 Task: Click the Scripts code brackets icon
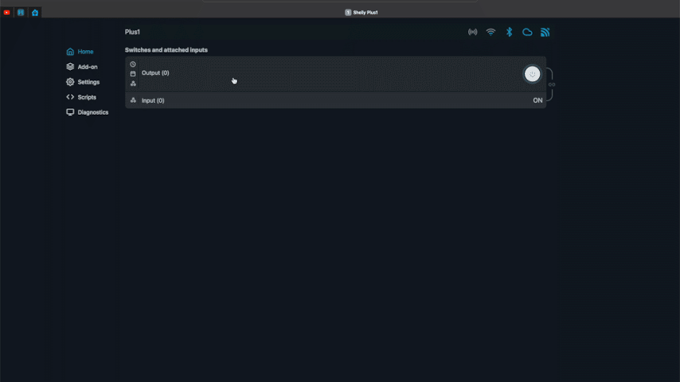pos(70,97)
